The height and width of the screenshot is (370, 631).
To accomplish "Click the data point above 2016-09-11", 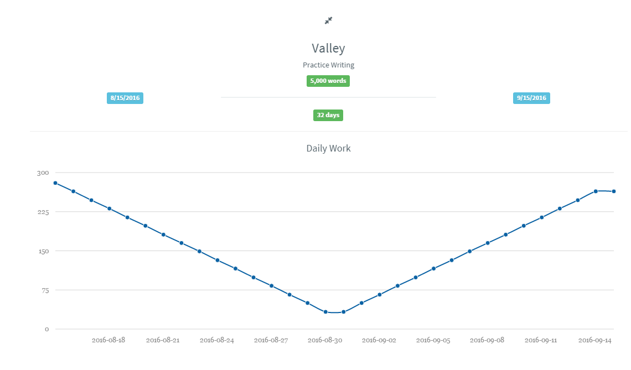I will (542, 217).
